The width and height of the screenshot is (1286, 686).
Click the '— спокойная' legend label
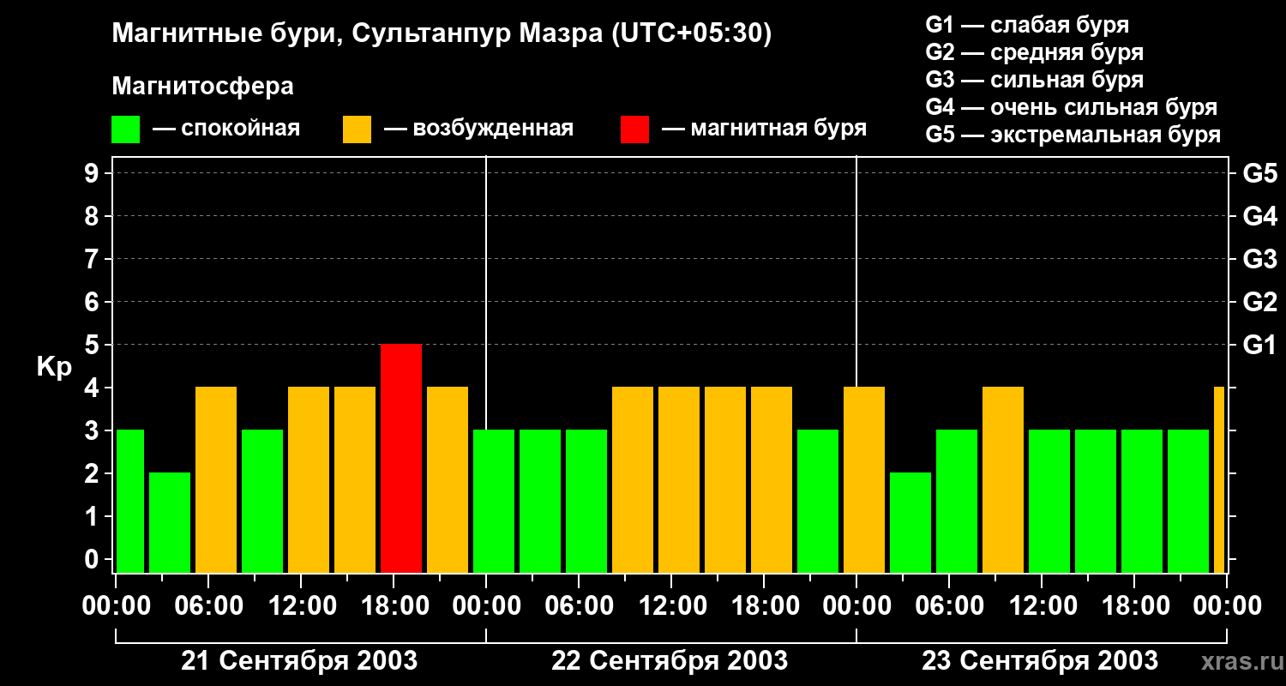pos(225,129)
